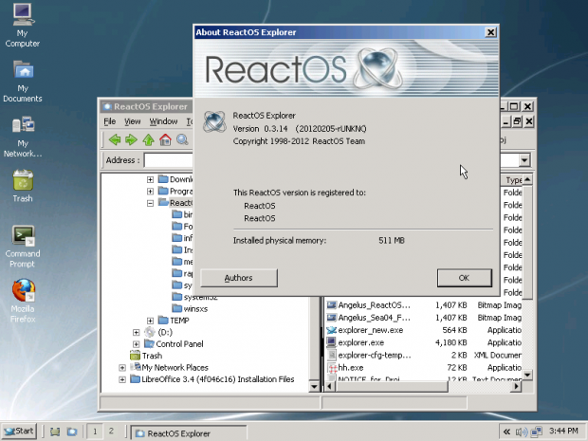The image size is (588, 441).
Task: Click the Address input field
Action: [169, 160]
